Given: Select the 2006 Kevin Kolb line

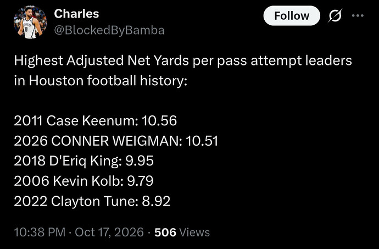Looking at the screenshot, I should click(x=83, y=181).
